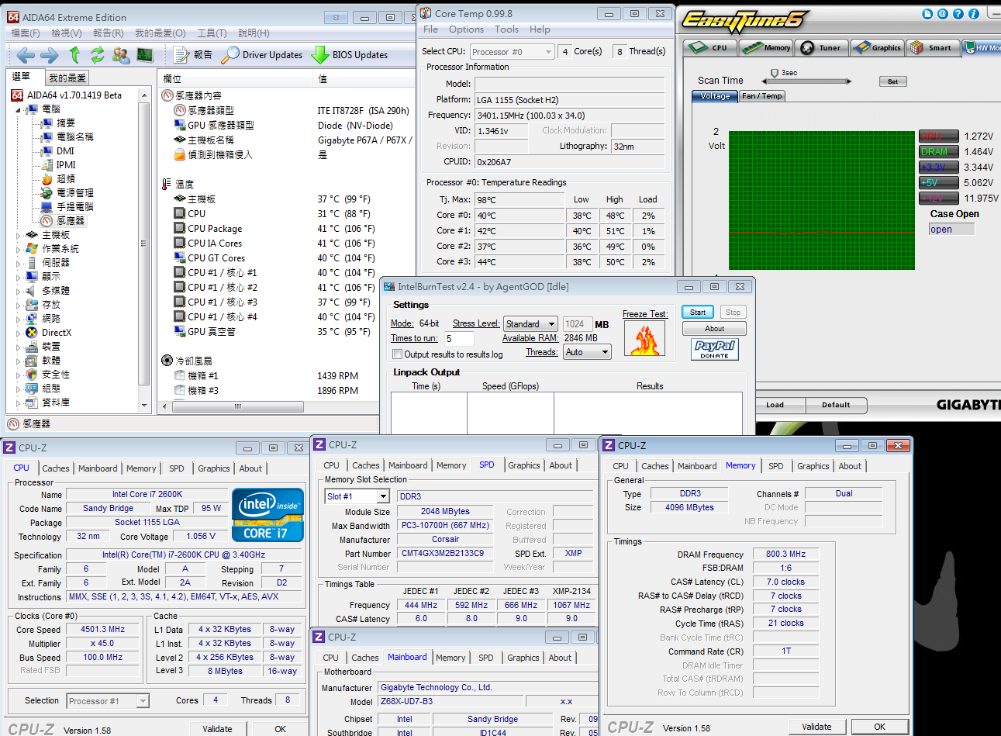Click the 值 column header in AIDA64
The height and width of the screenshot is (736, 1001).
click(364, 78)
